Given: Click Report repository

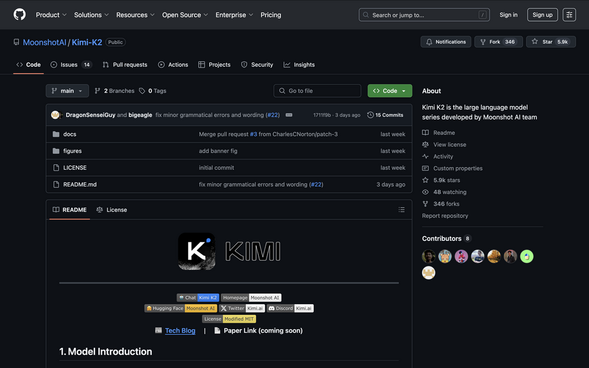Looking at the screenshot, I should click(445, 216).
